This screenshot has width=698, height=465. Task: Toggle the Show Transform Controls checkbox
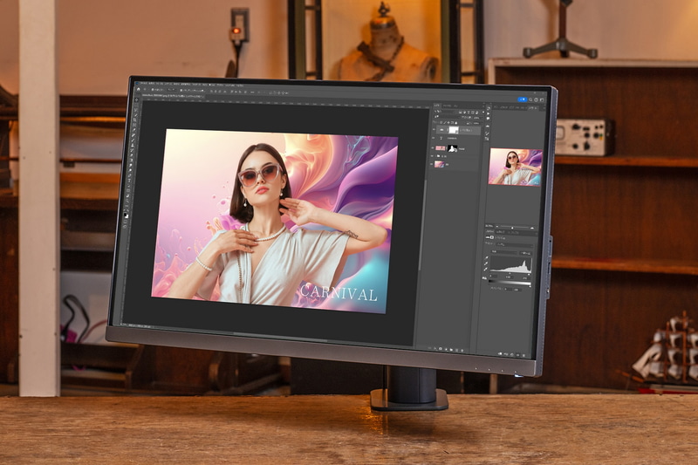[x=181, y=91]
